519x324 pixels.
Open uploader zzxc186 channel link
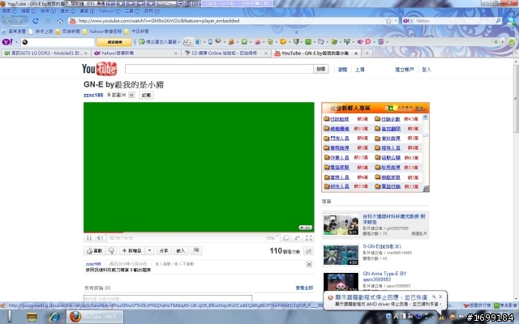click(x=93, y=96)
